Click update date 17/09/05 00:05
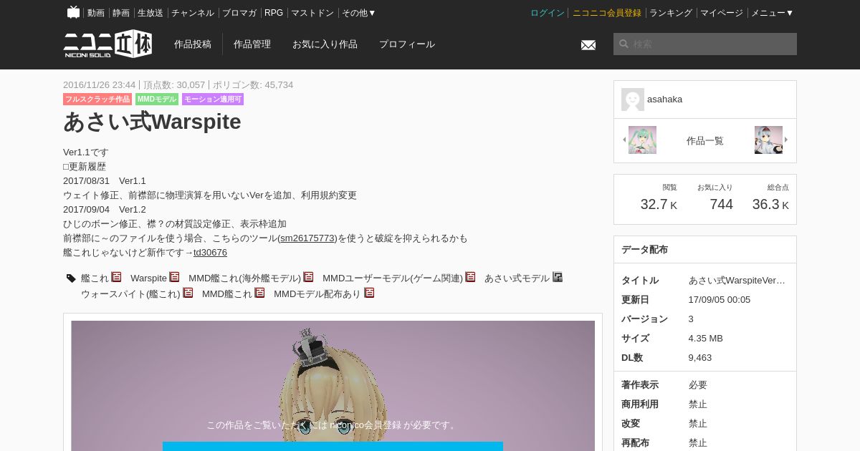860x451 pixels. 720,299
